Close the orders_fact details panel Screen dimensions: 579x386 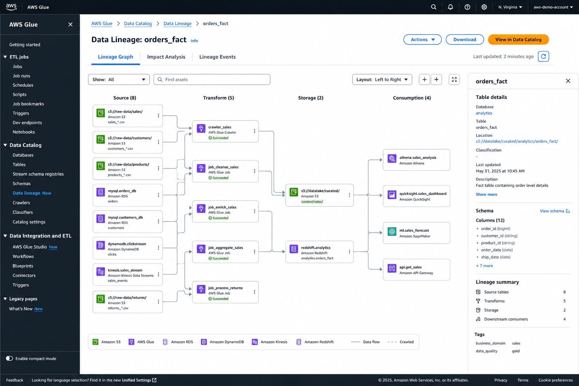[x=568, y=81]
